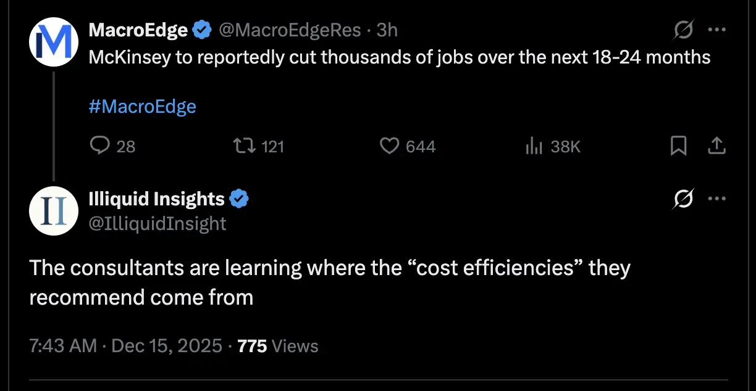
Task: Open the MacroEdge display name link
Action: [138, 30]
